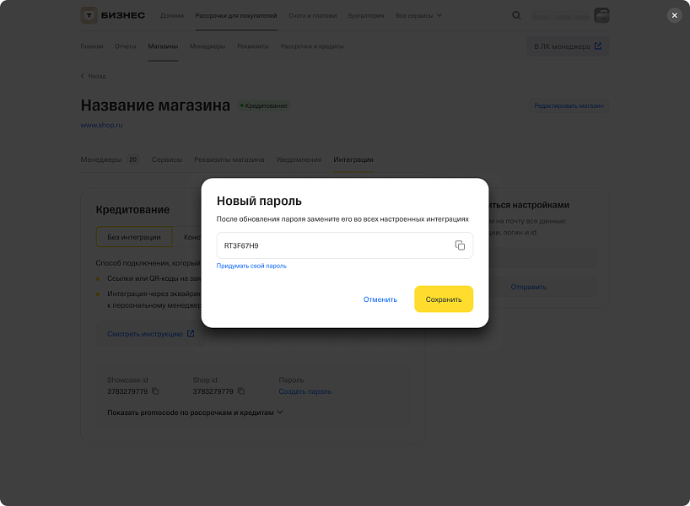690x506 pixels.
Task: Click the search magnifier icon in top bar
Action: point(516,15)
